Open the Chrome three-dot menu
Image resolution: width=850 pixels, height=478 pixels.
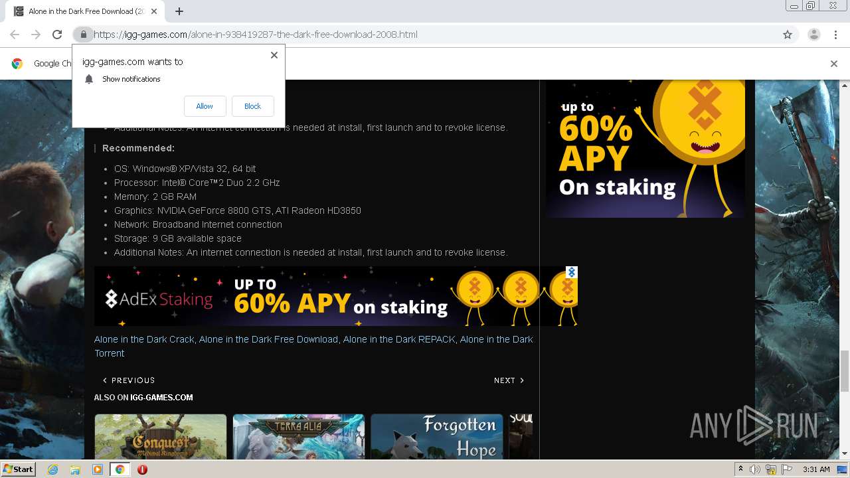coord(835,35)
